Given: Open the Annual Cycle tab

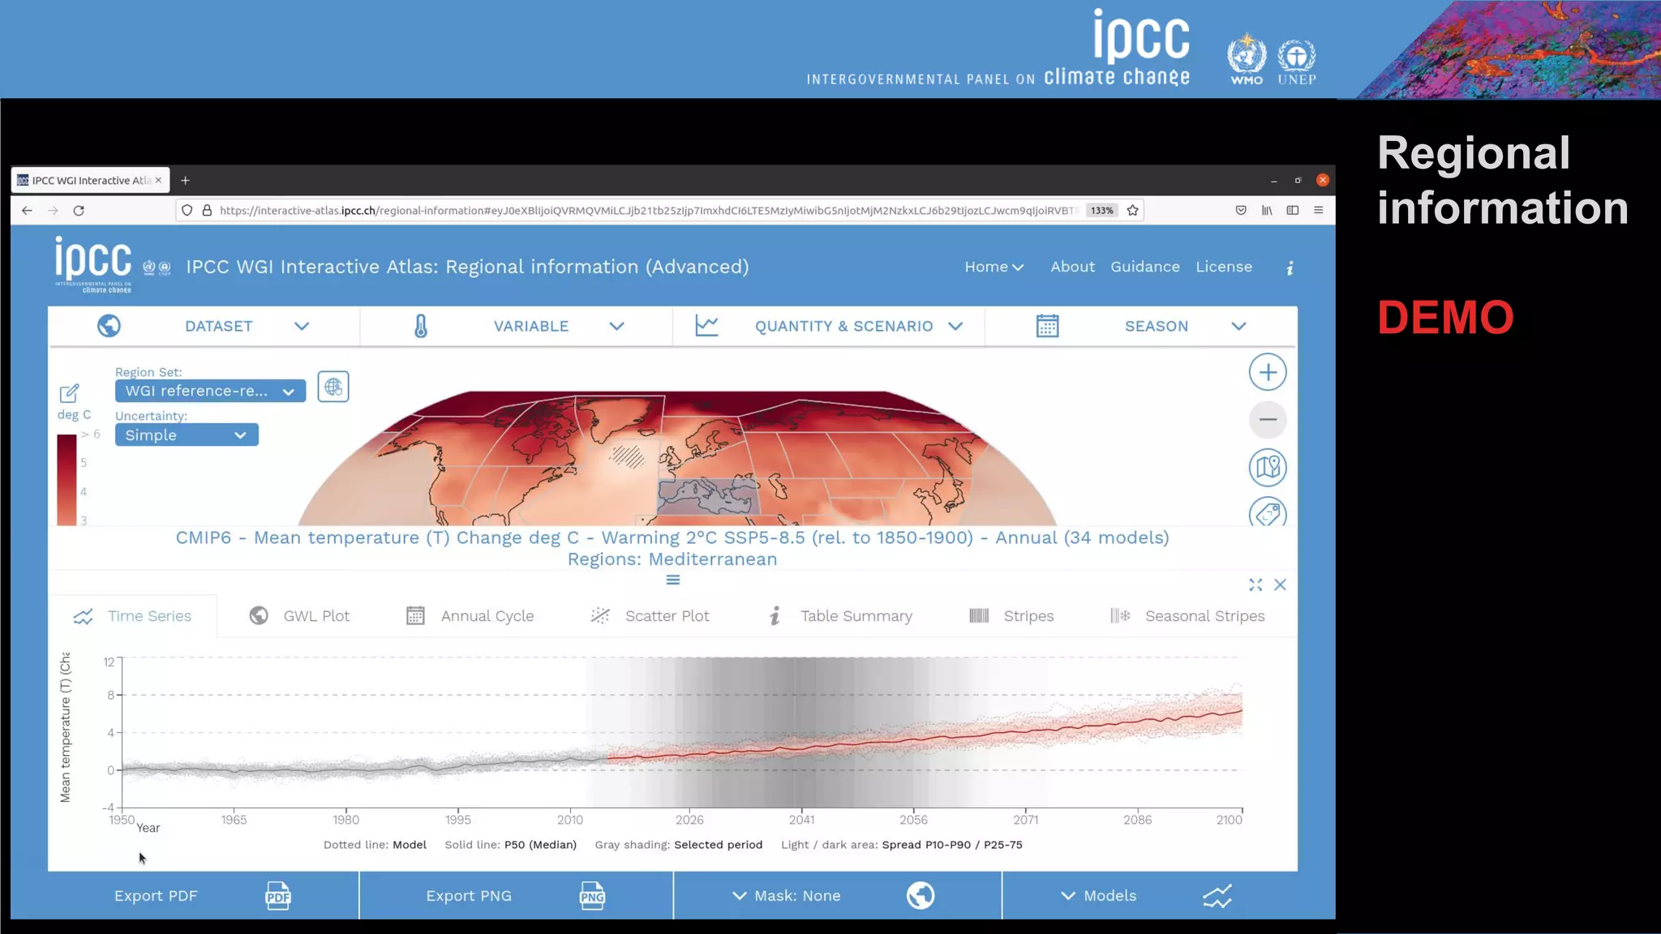Looking at the screenshot, I should pos(470,616).
